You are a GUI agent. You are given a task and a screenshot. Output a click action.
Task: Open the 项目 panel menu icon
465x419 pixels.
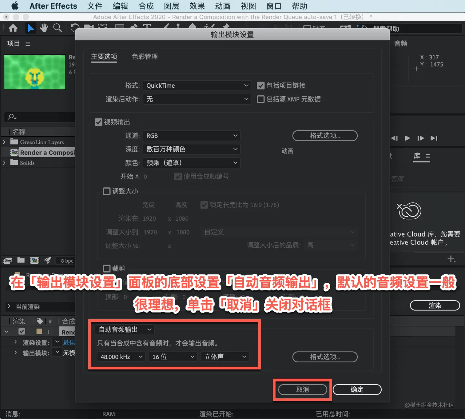click(28, 44)
